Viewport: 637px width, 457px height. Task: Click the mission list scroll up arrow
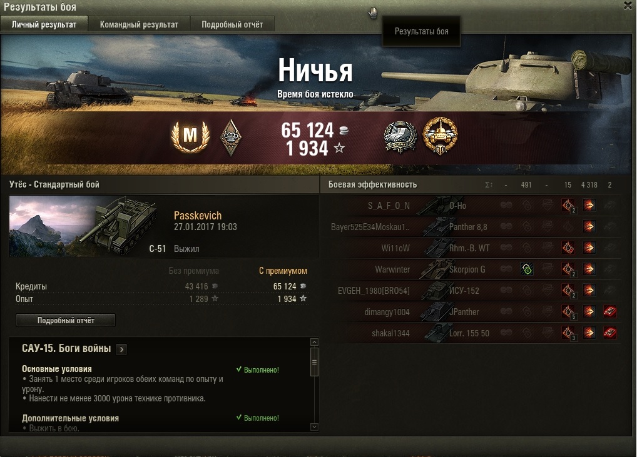tap(314, 342)
